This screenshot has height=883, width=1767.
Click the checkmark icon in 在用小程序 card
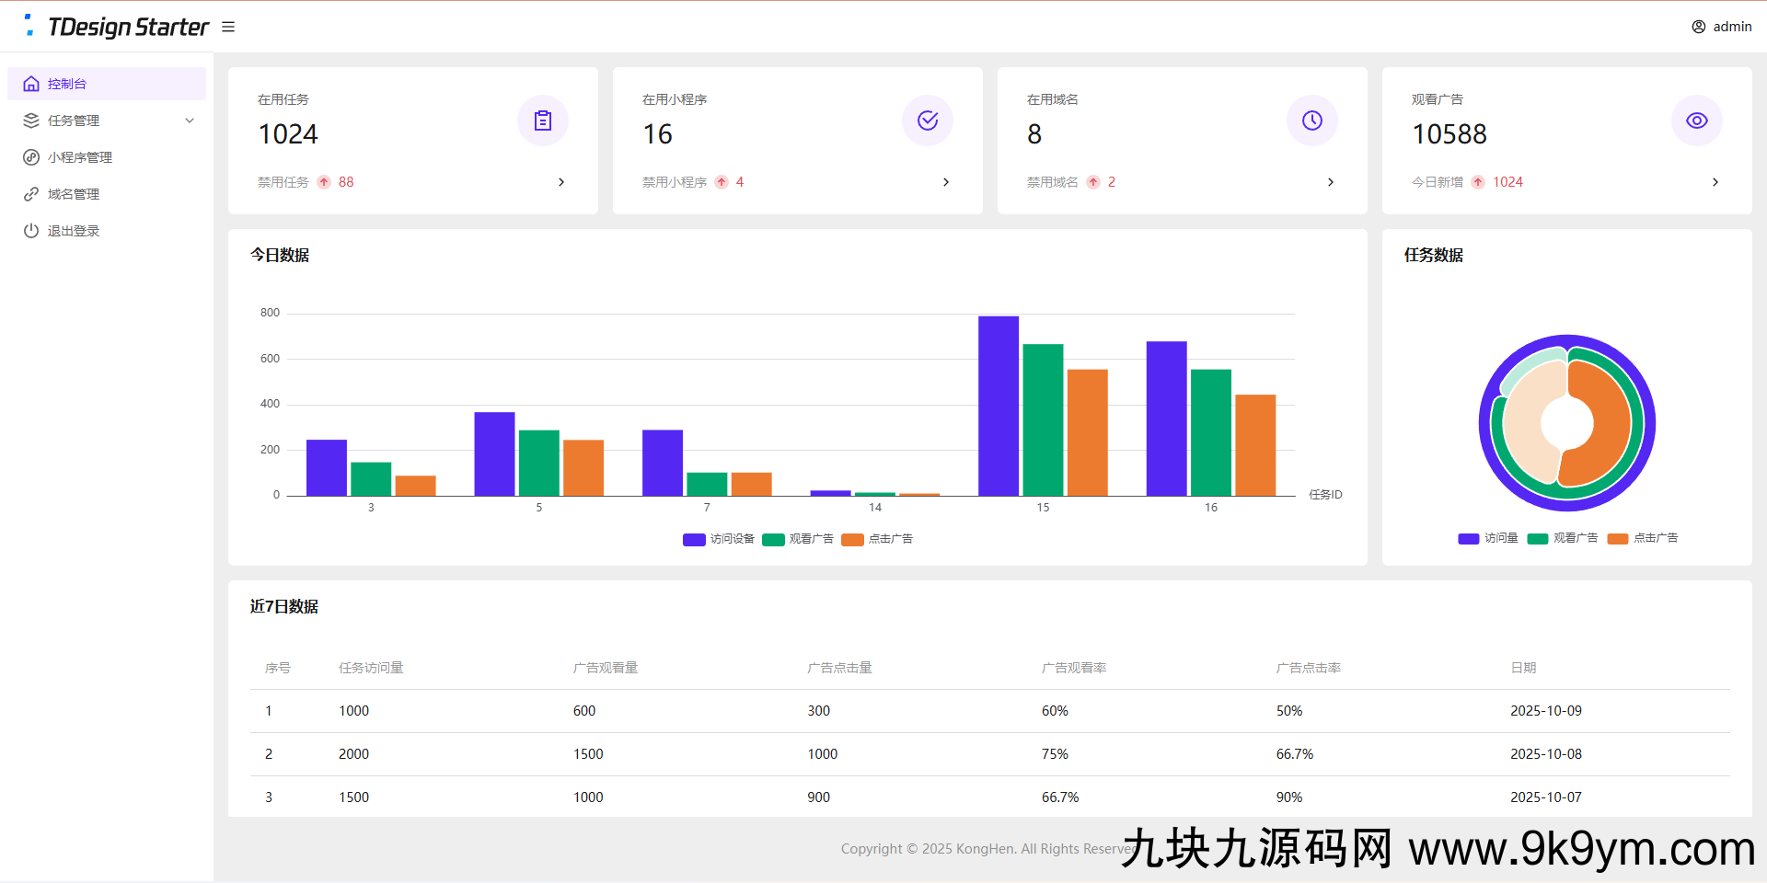[x=928, y=120]
